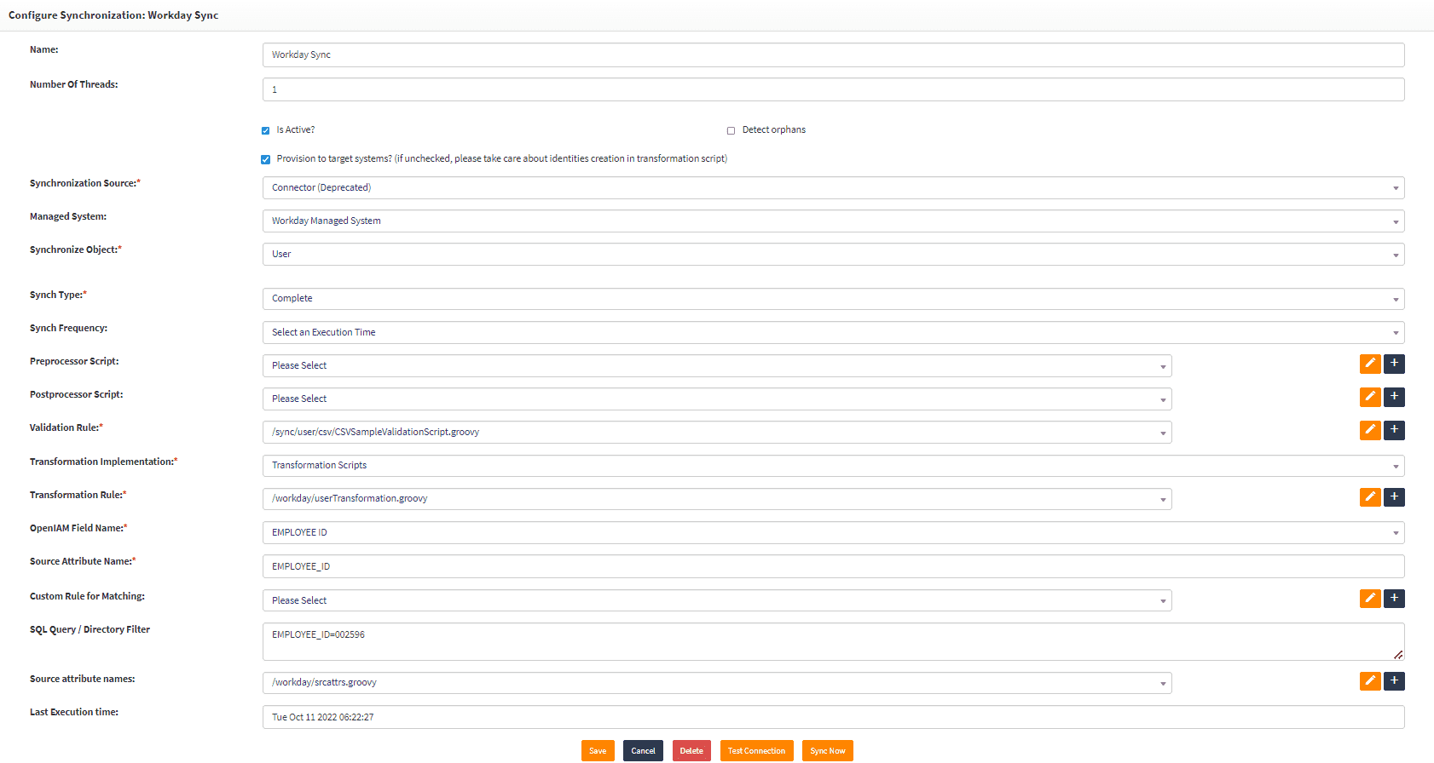Expand the Synch Frequency dropdown
Viewport: 1434px width, 763px height.
pos(833,333)
